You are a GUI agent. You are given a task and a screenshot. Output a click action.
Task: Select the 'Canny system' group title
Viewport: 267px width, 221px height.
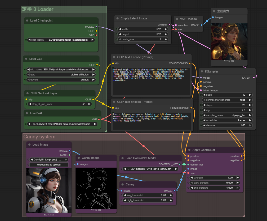click(39, 137)
